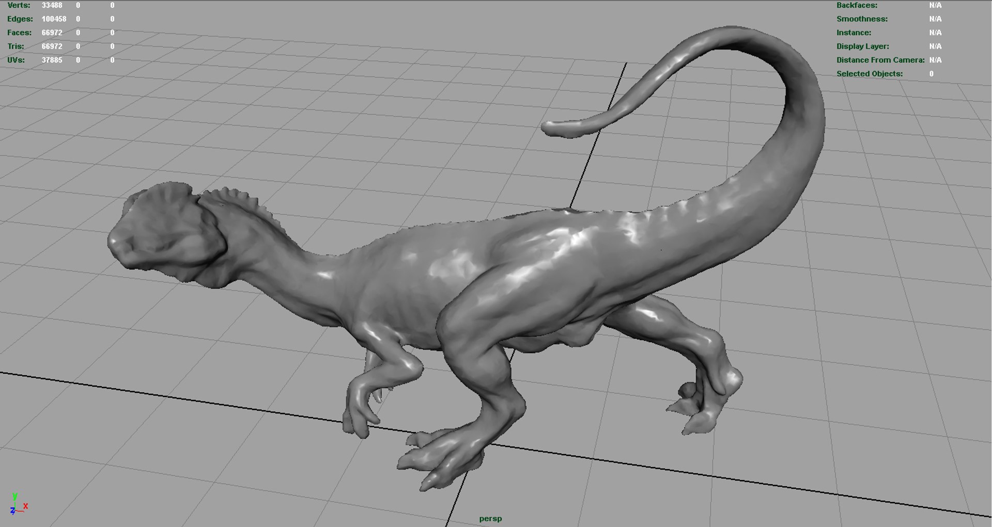992x527 pixels.
Task: Click the XYZ axis orientation indicator
Action: (19, 504)
